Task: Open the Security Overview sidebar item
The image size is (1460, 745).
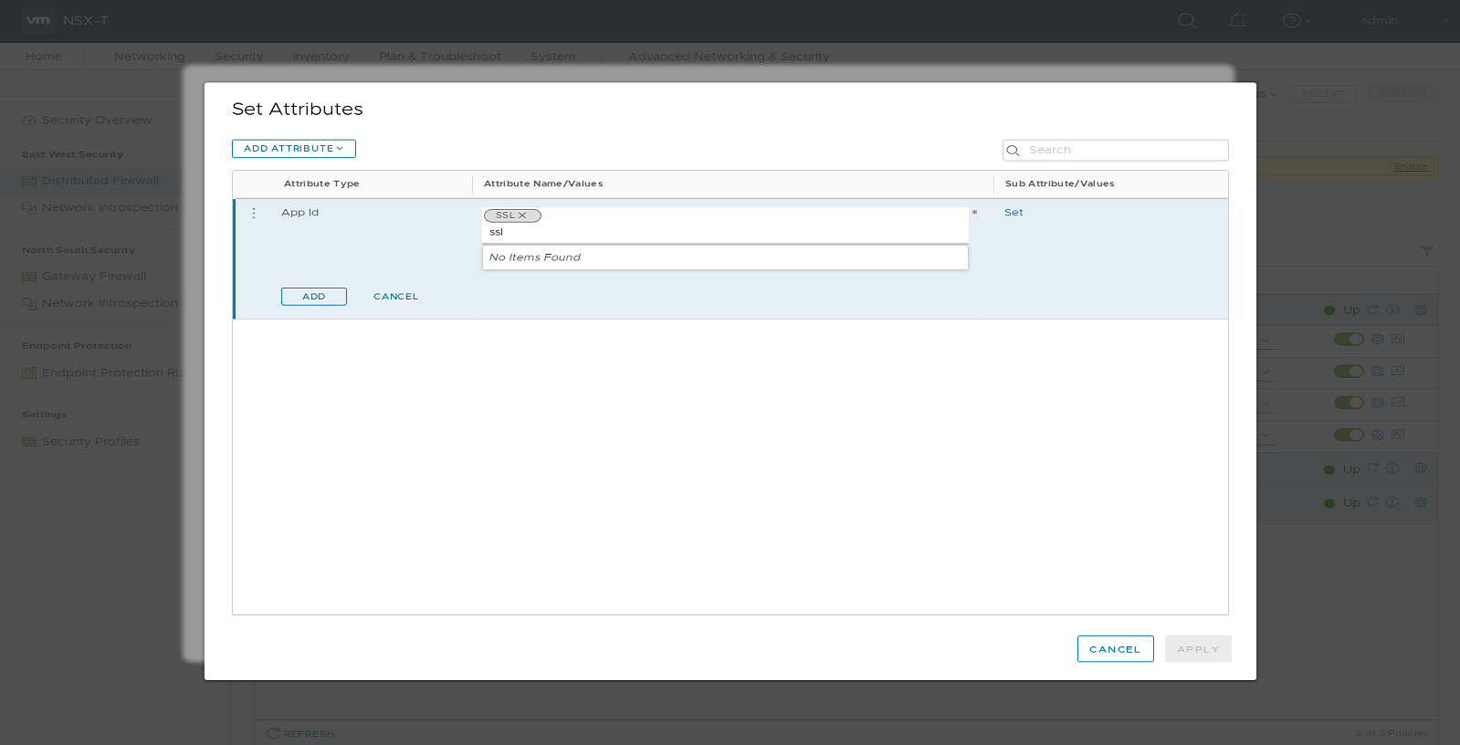Action: (96, 120)
